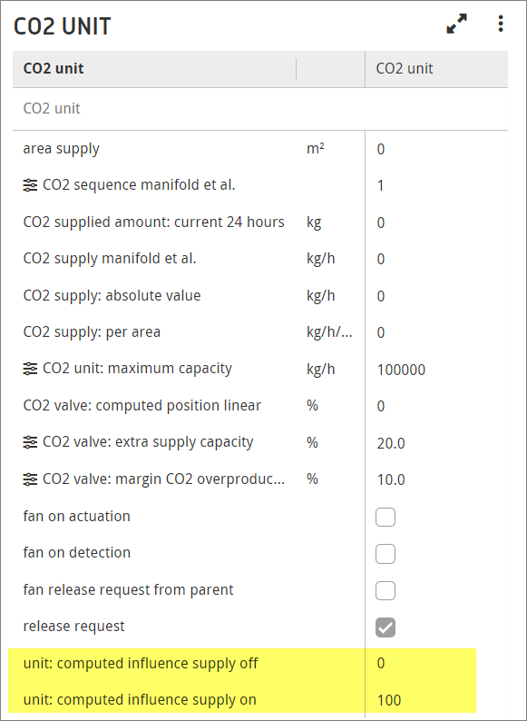This screenshot has width=527, height=721.
Task: Collapse the gray CO2 unit group row
Action: pyautogui.click(x=260, y=109)
